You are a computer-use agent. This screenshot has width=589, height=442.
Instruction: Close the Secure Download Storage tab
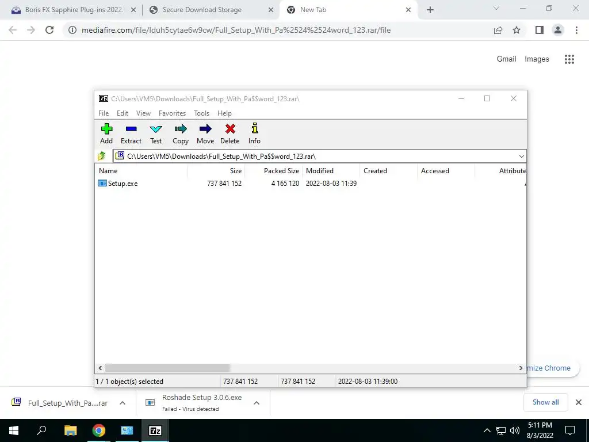click(271, 10)
